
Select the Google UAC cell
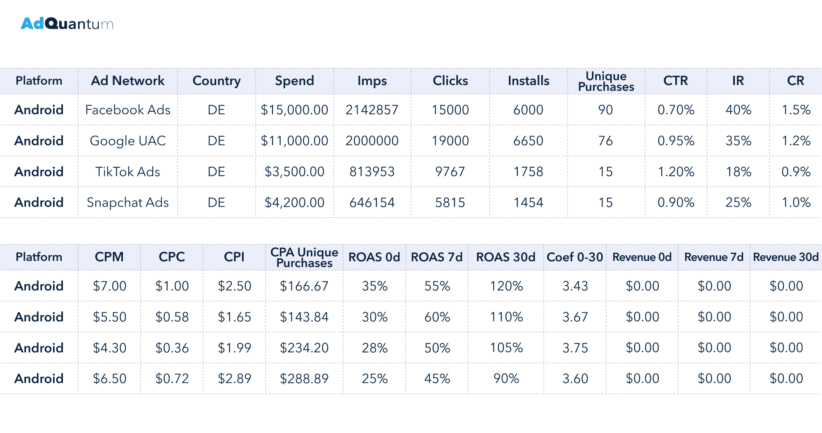tap(128, 141)
